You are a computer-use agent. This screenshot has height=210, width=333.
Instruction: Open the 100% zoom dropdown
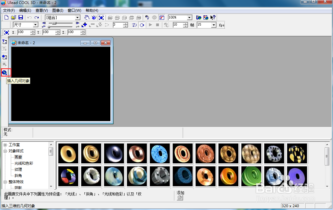(x=190, y=17)
